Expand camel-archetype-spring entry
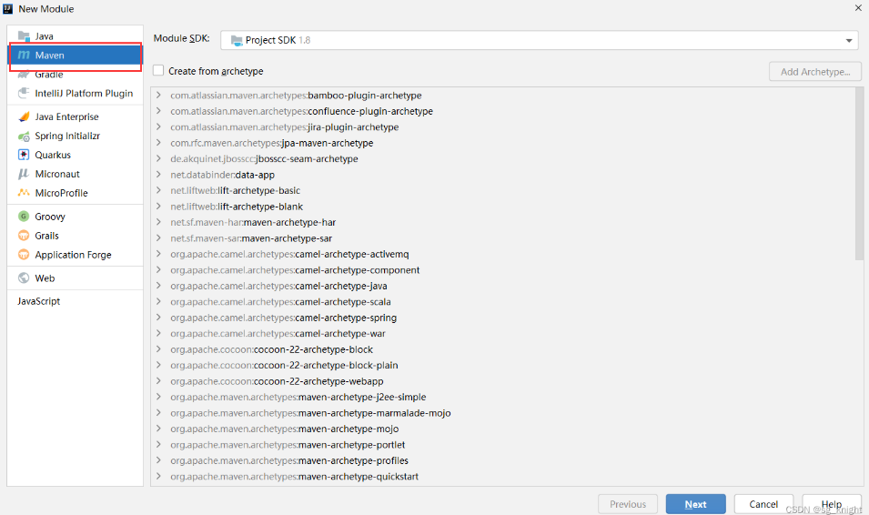Image resolution: width=869 pixels, height=515 pixels. click(x=158, y=318)
